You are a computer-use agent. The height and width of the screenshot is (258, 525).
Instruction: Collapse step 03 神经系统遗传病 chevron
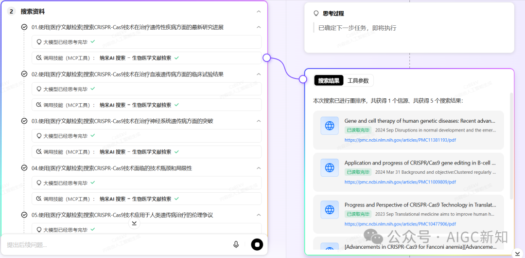pos(259,121)
